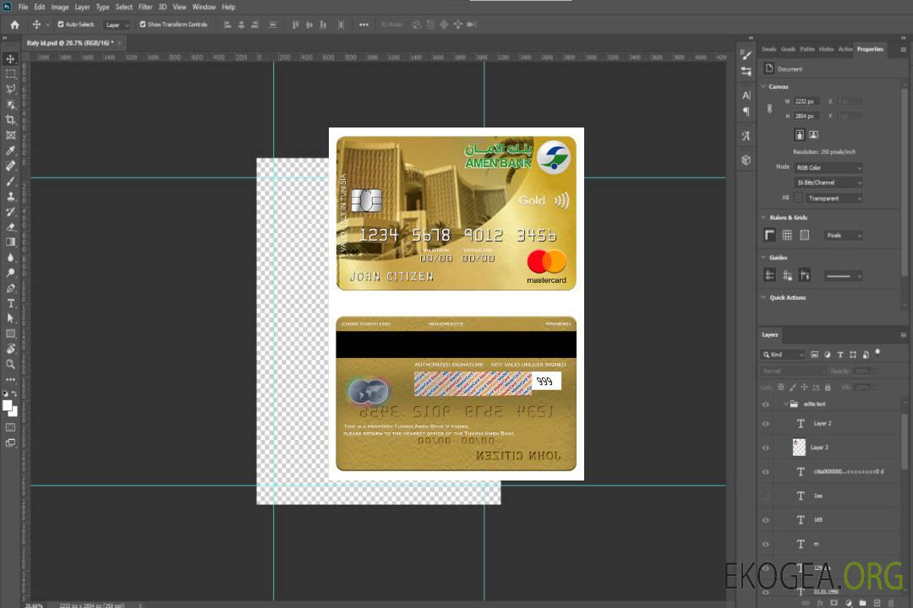The height and width of the screenshot is (608, 913).
Task: Select the Brush tool
Action: click(10, 181)
